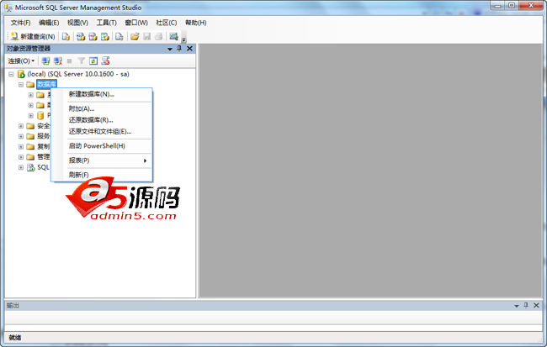547x347 pixels.
Task: Choose 还原数据库(R)... from context menu
Action: 102,120
